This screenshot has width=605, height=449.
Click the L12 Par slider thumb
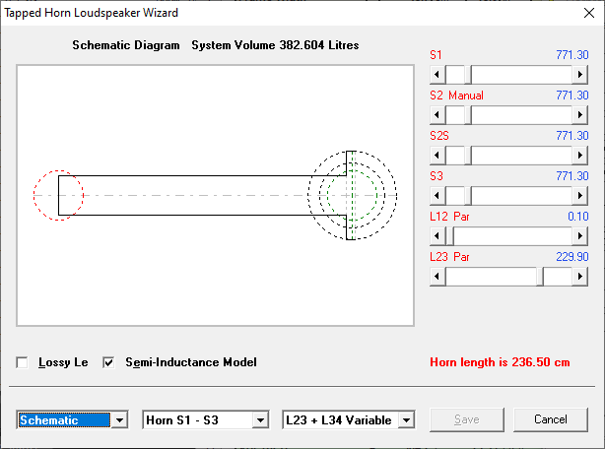coord(449,236)
